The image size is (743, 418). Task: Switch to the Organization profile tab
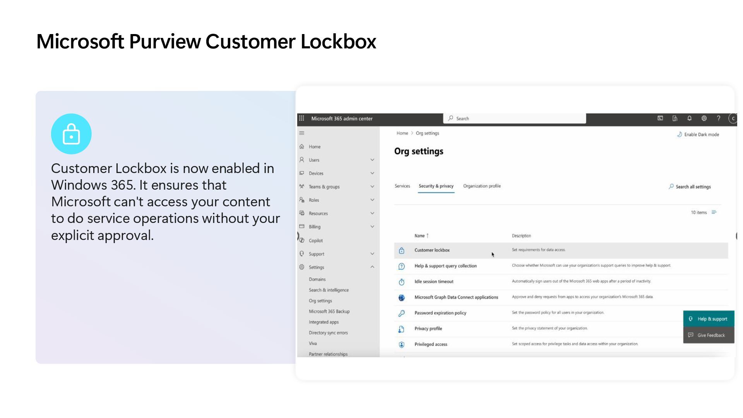click(x=482, y=186)
